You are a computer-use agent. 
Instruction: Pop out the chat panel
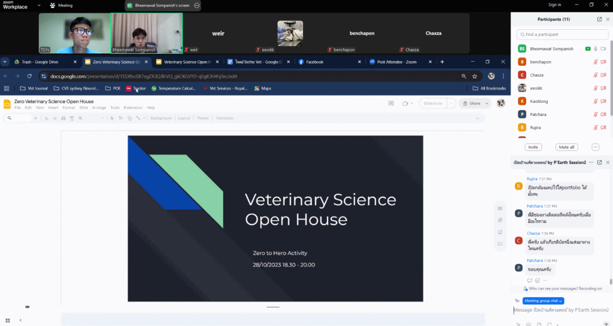pyautogui.click(x=599, y=163)
